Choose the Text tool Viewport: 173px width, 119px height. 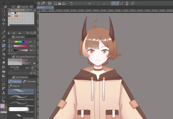tap(3, 93)
